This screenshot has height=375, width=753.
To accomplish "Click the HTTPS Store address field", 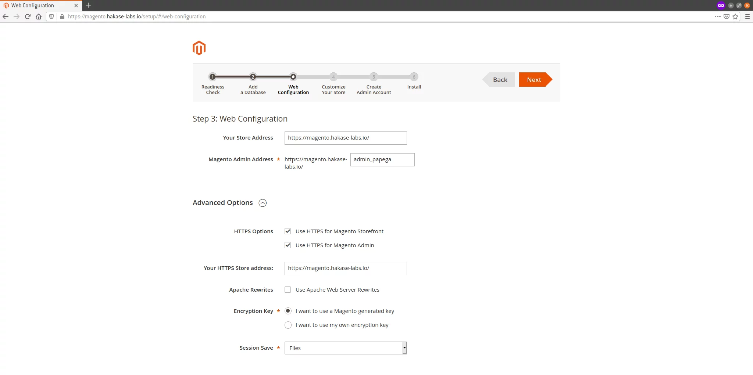I will [x=346, y=268].
